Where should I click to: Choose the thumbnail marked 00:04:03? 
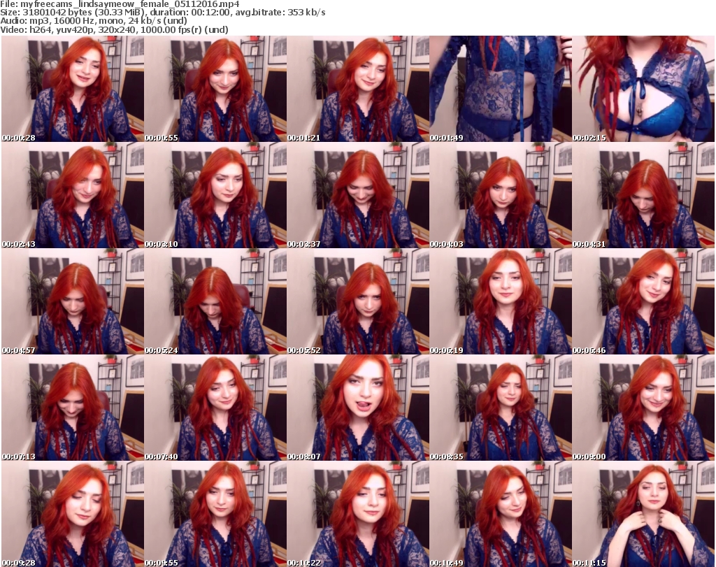[501, 195]
